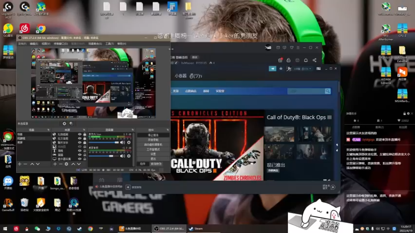The height and width of the screenshot is (233, 415).
Task: Open OBS 工具(T) menu
Action: click(x=109, y=43)
